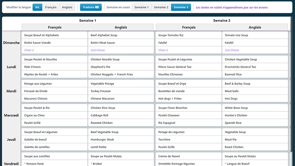Click the Traduire button
The height and width of the screenshot is (166, 295).
(x=91, y=7)
